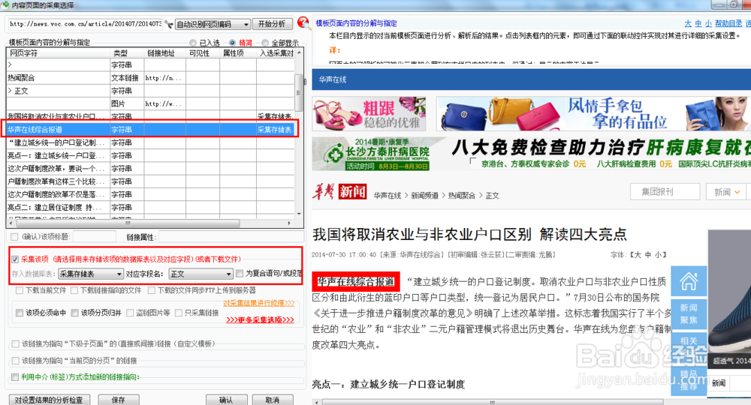The height and width of the screenshot is (405, 751).
Task: Click the 对设置结果的分析检查 button
Action: click(49, 400)
